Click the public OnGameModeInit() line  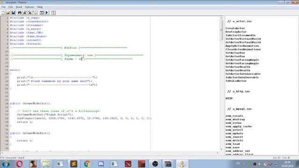click(x=30, y=104)
